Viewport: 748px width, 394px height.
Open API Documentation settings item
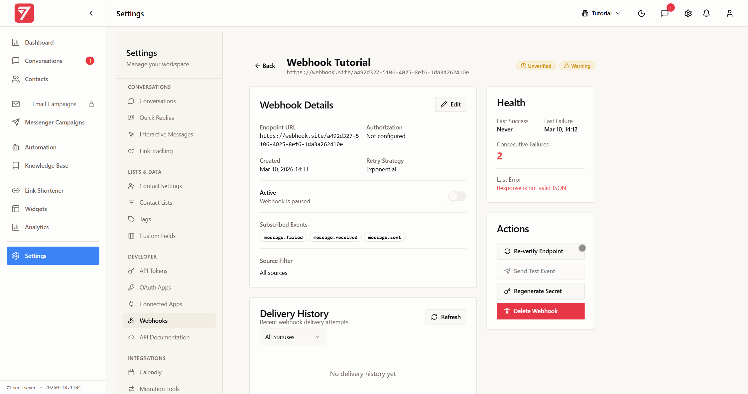[x=169, y=337]
